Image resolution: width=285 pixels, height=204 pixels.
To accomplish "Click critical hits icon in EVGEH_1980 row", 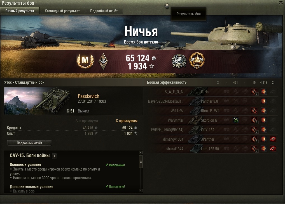I will pyautogui.click(x=254, y=130).
